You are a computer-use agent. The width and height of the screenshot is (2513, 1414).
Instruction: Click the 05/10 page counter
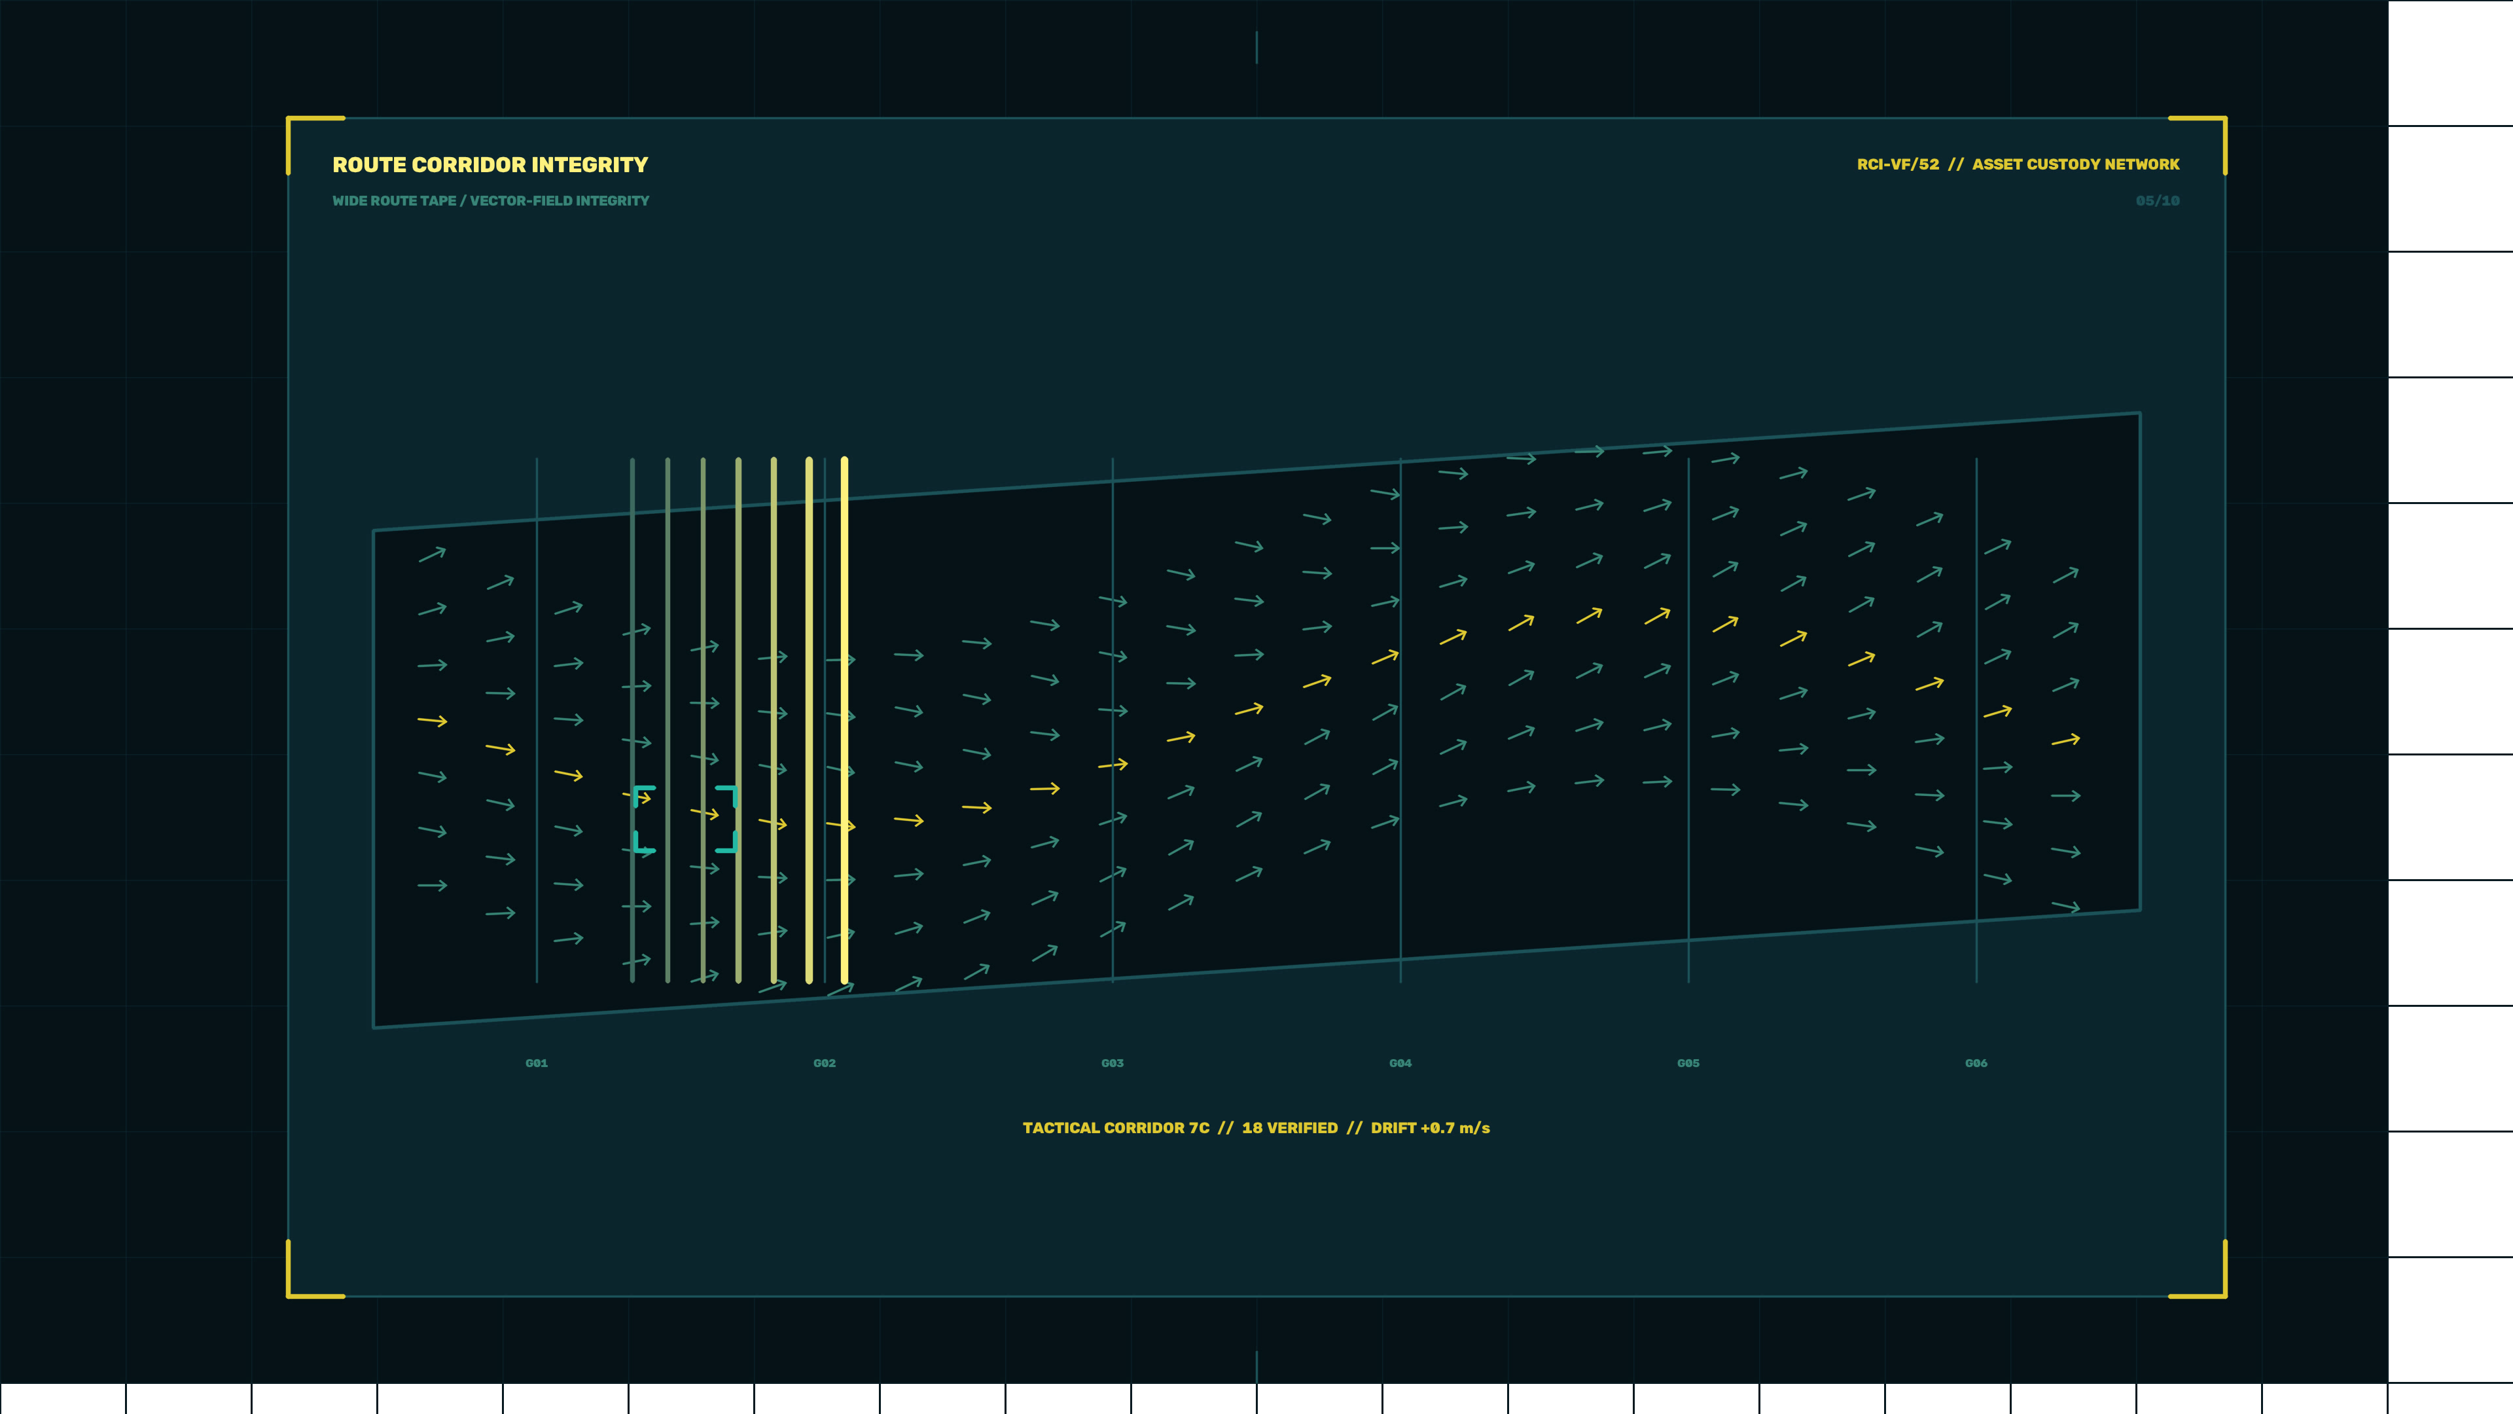tap(2157, 201)
